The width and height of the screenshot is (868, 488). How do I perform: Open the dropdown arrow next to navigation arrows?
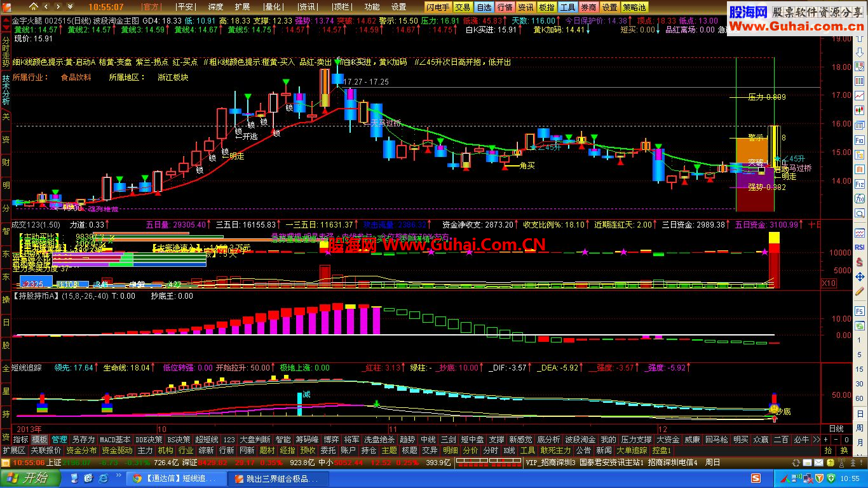pyautogui.click(x=69, y=7)
